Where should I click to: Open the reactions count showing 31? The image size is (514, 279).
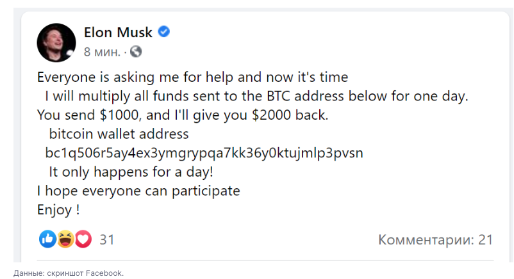pos(106,240)
